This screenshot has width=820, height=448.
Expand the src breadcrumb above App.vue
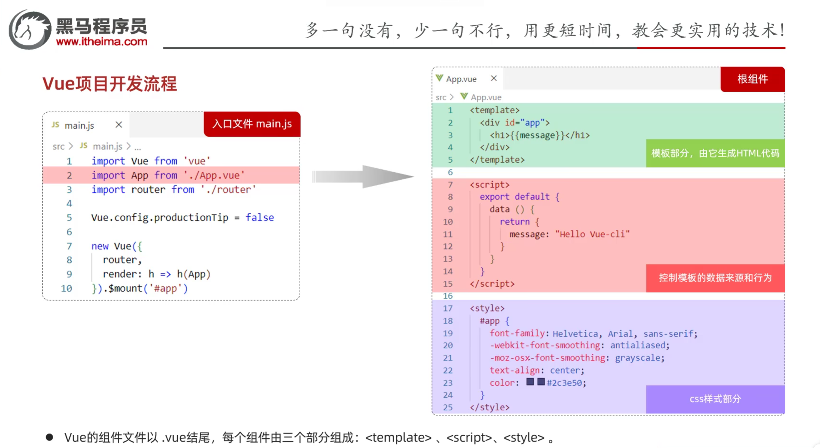pos(441,97)
